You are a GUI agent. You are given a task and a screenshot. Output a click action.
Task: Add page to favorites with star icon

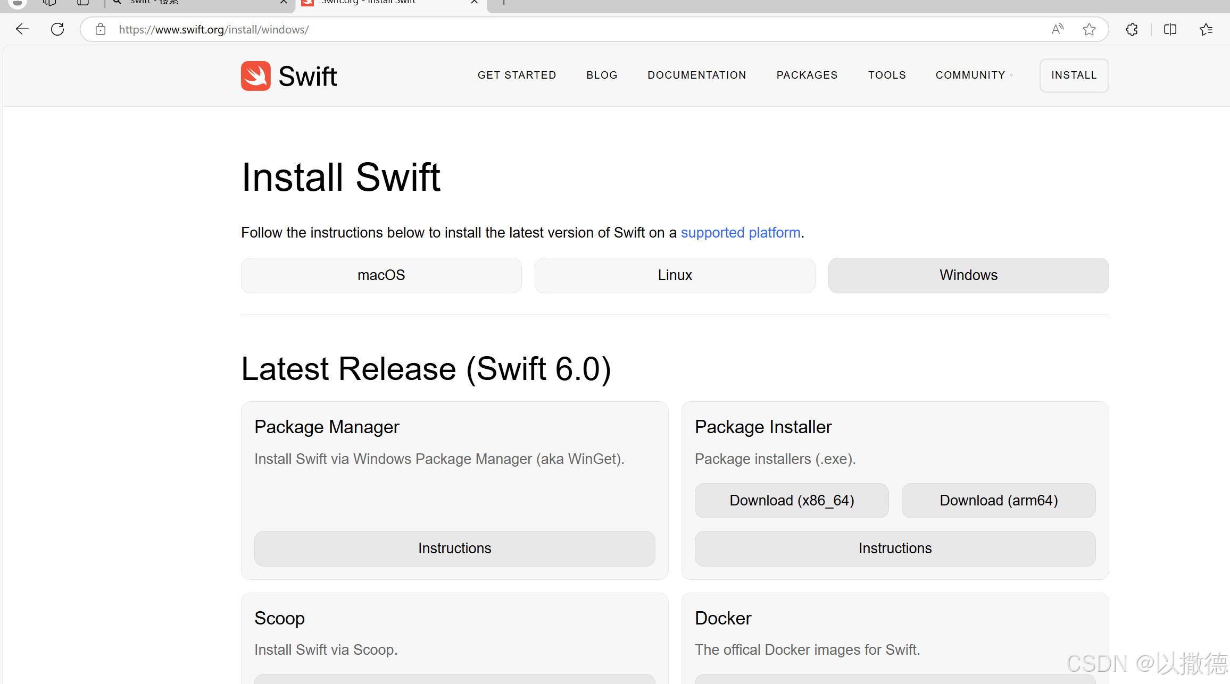pos(1089,29)
